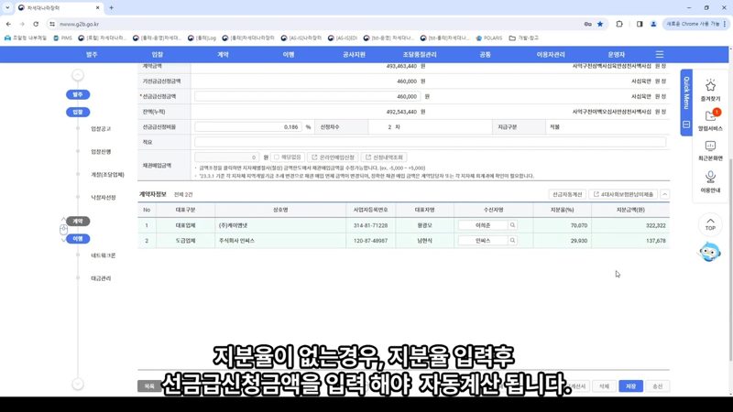This screenshot has height=412, width=733.
Task: Open the chatbot mascot icon
Action: coord(709,253)
